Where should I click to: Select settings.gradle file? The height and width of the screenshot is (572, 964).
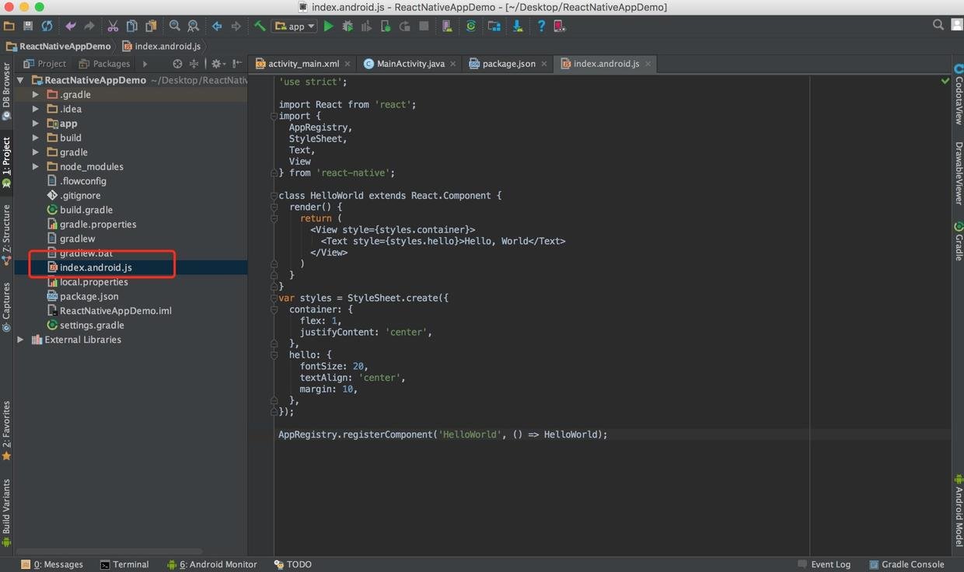point(91,325)
